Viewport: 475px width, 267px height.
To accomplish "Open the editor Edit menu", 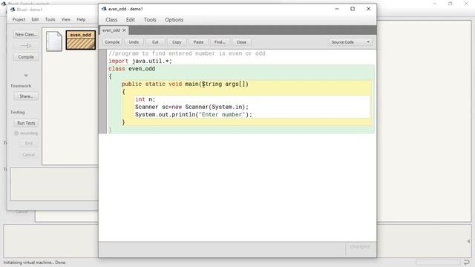I will [131, 20].
